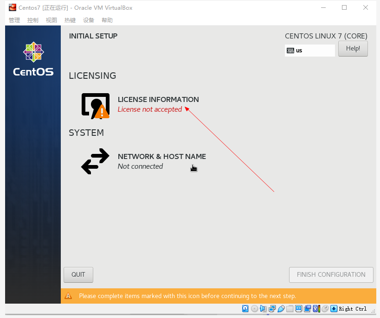Open LICENSE INFORMATION heading
The image size is (380, 318).
pyautogui.click(x=158, y=99)
